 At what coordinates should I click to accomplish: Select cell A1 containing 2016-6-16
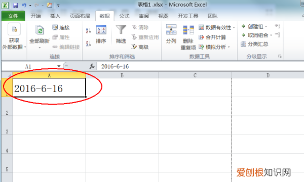click(49, 87)
